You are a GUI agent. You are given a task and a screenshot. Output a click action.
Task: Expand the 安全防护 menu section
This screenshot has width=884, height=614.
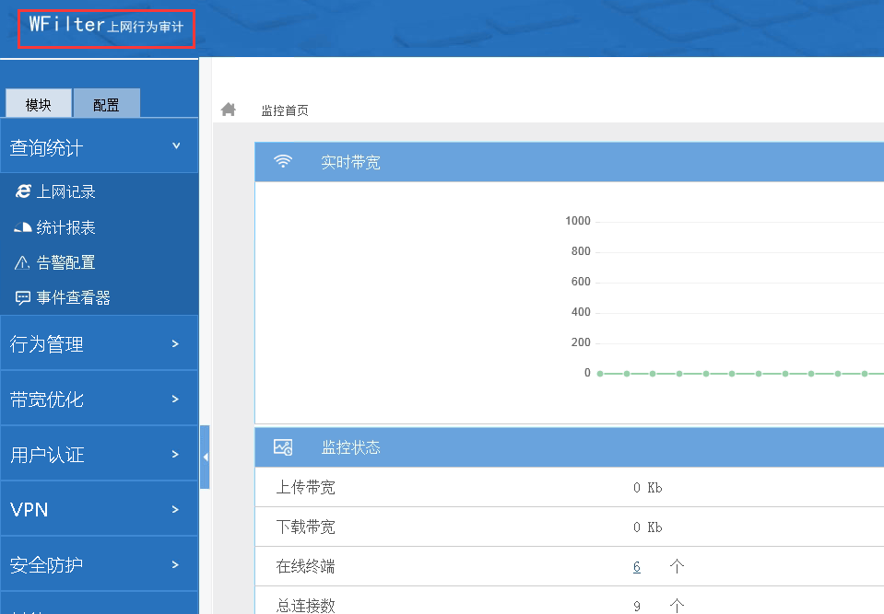[99, 564]
